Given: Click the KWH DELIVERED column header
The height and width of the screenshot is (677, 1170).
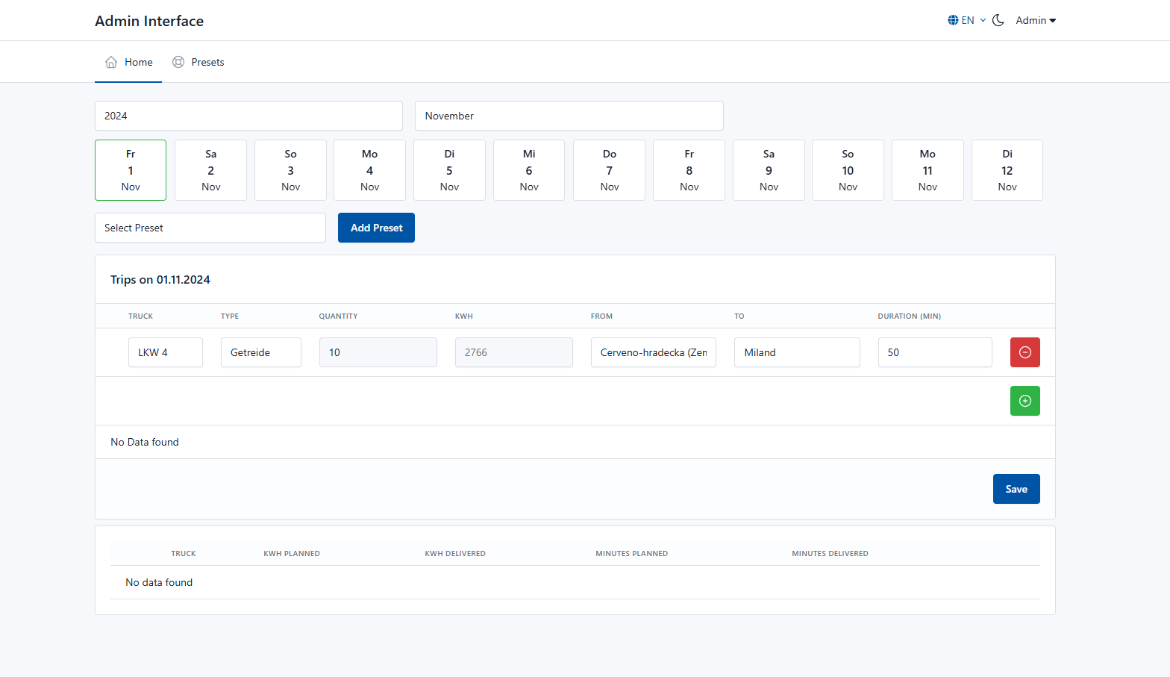Looking at the screenshot, I should click(x=455, y=554).
